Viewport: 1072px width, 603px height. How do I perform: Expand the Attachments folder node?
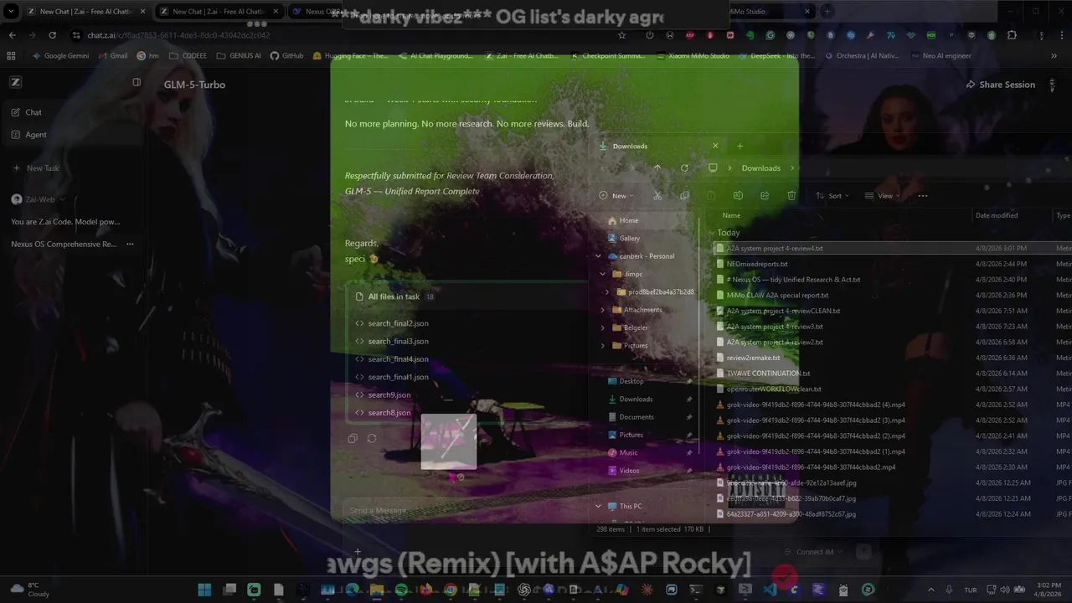point(603,310)
